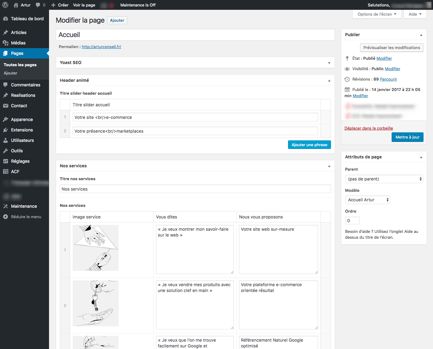Click the Mettre à jour button
Image resolution: width=433 pixels, height=349 pixels.
tap(407, 137)
